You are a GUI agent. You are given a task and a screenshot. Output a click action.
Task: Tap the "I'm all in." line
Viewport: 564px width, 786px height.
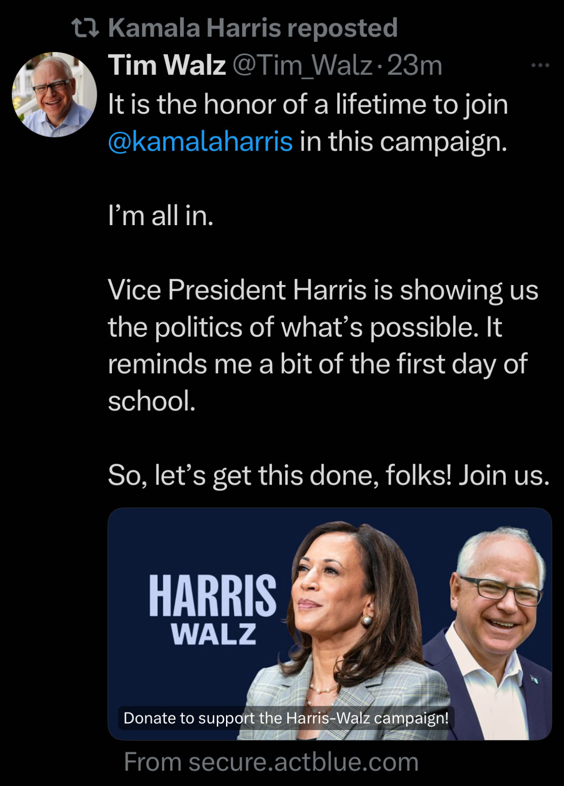(160, 216)
